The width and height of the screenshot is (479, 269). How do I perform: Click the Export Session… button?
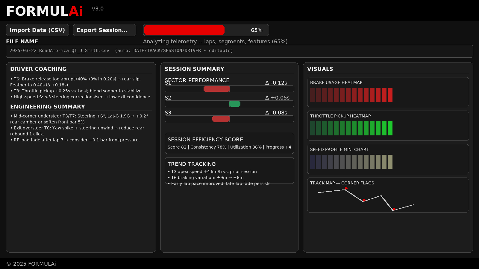[104, 30]
